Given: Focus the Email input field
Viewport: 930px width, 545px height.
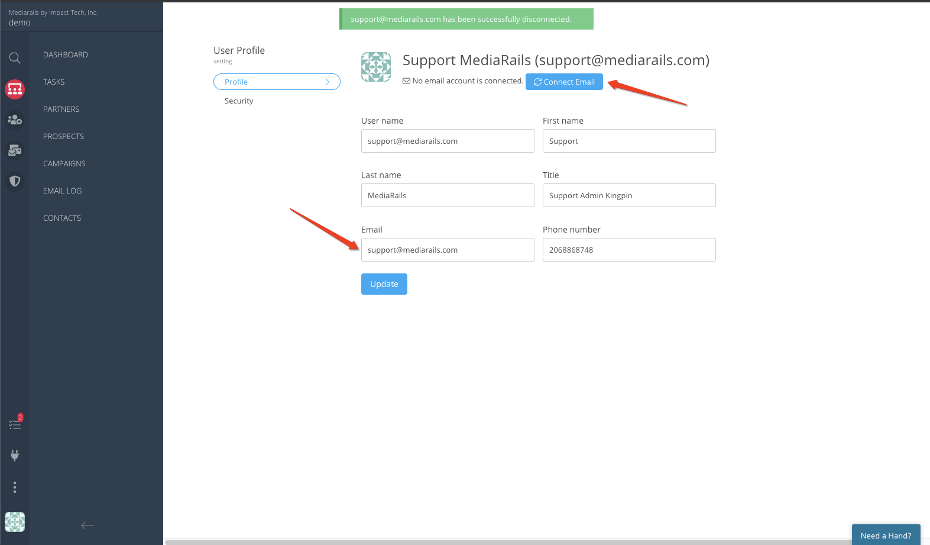Looking at the screenshot, I should (448, 250).
